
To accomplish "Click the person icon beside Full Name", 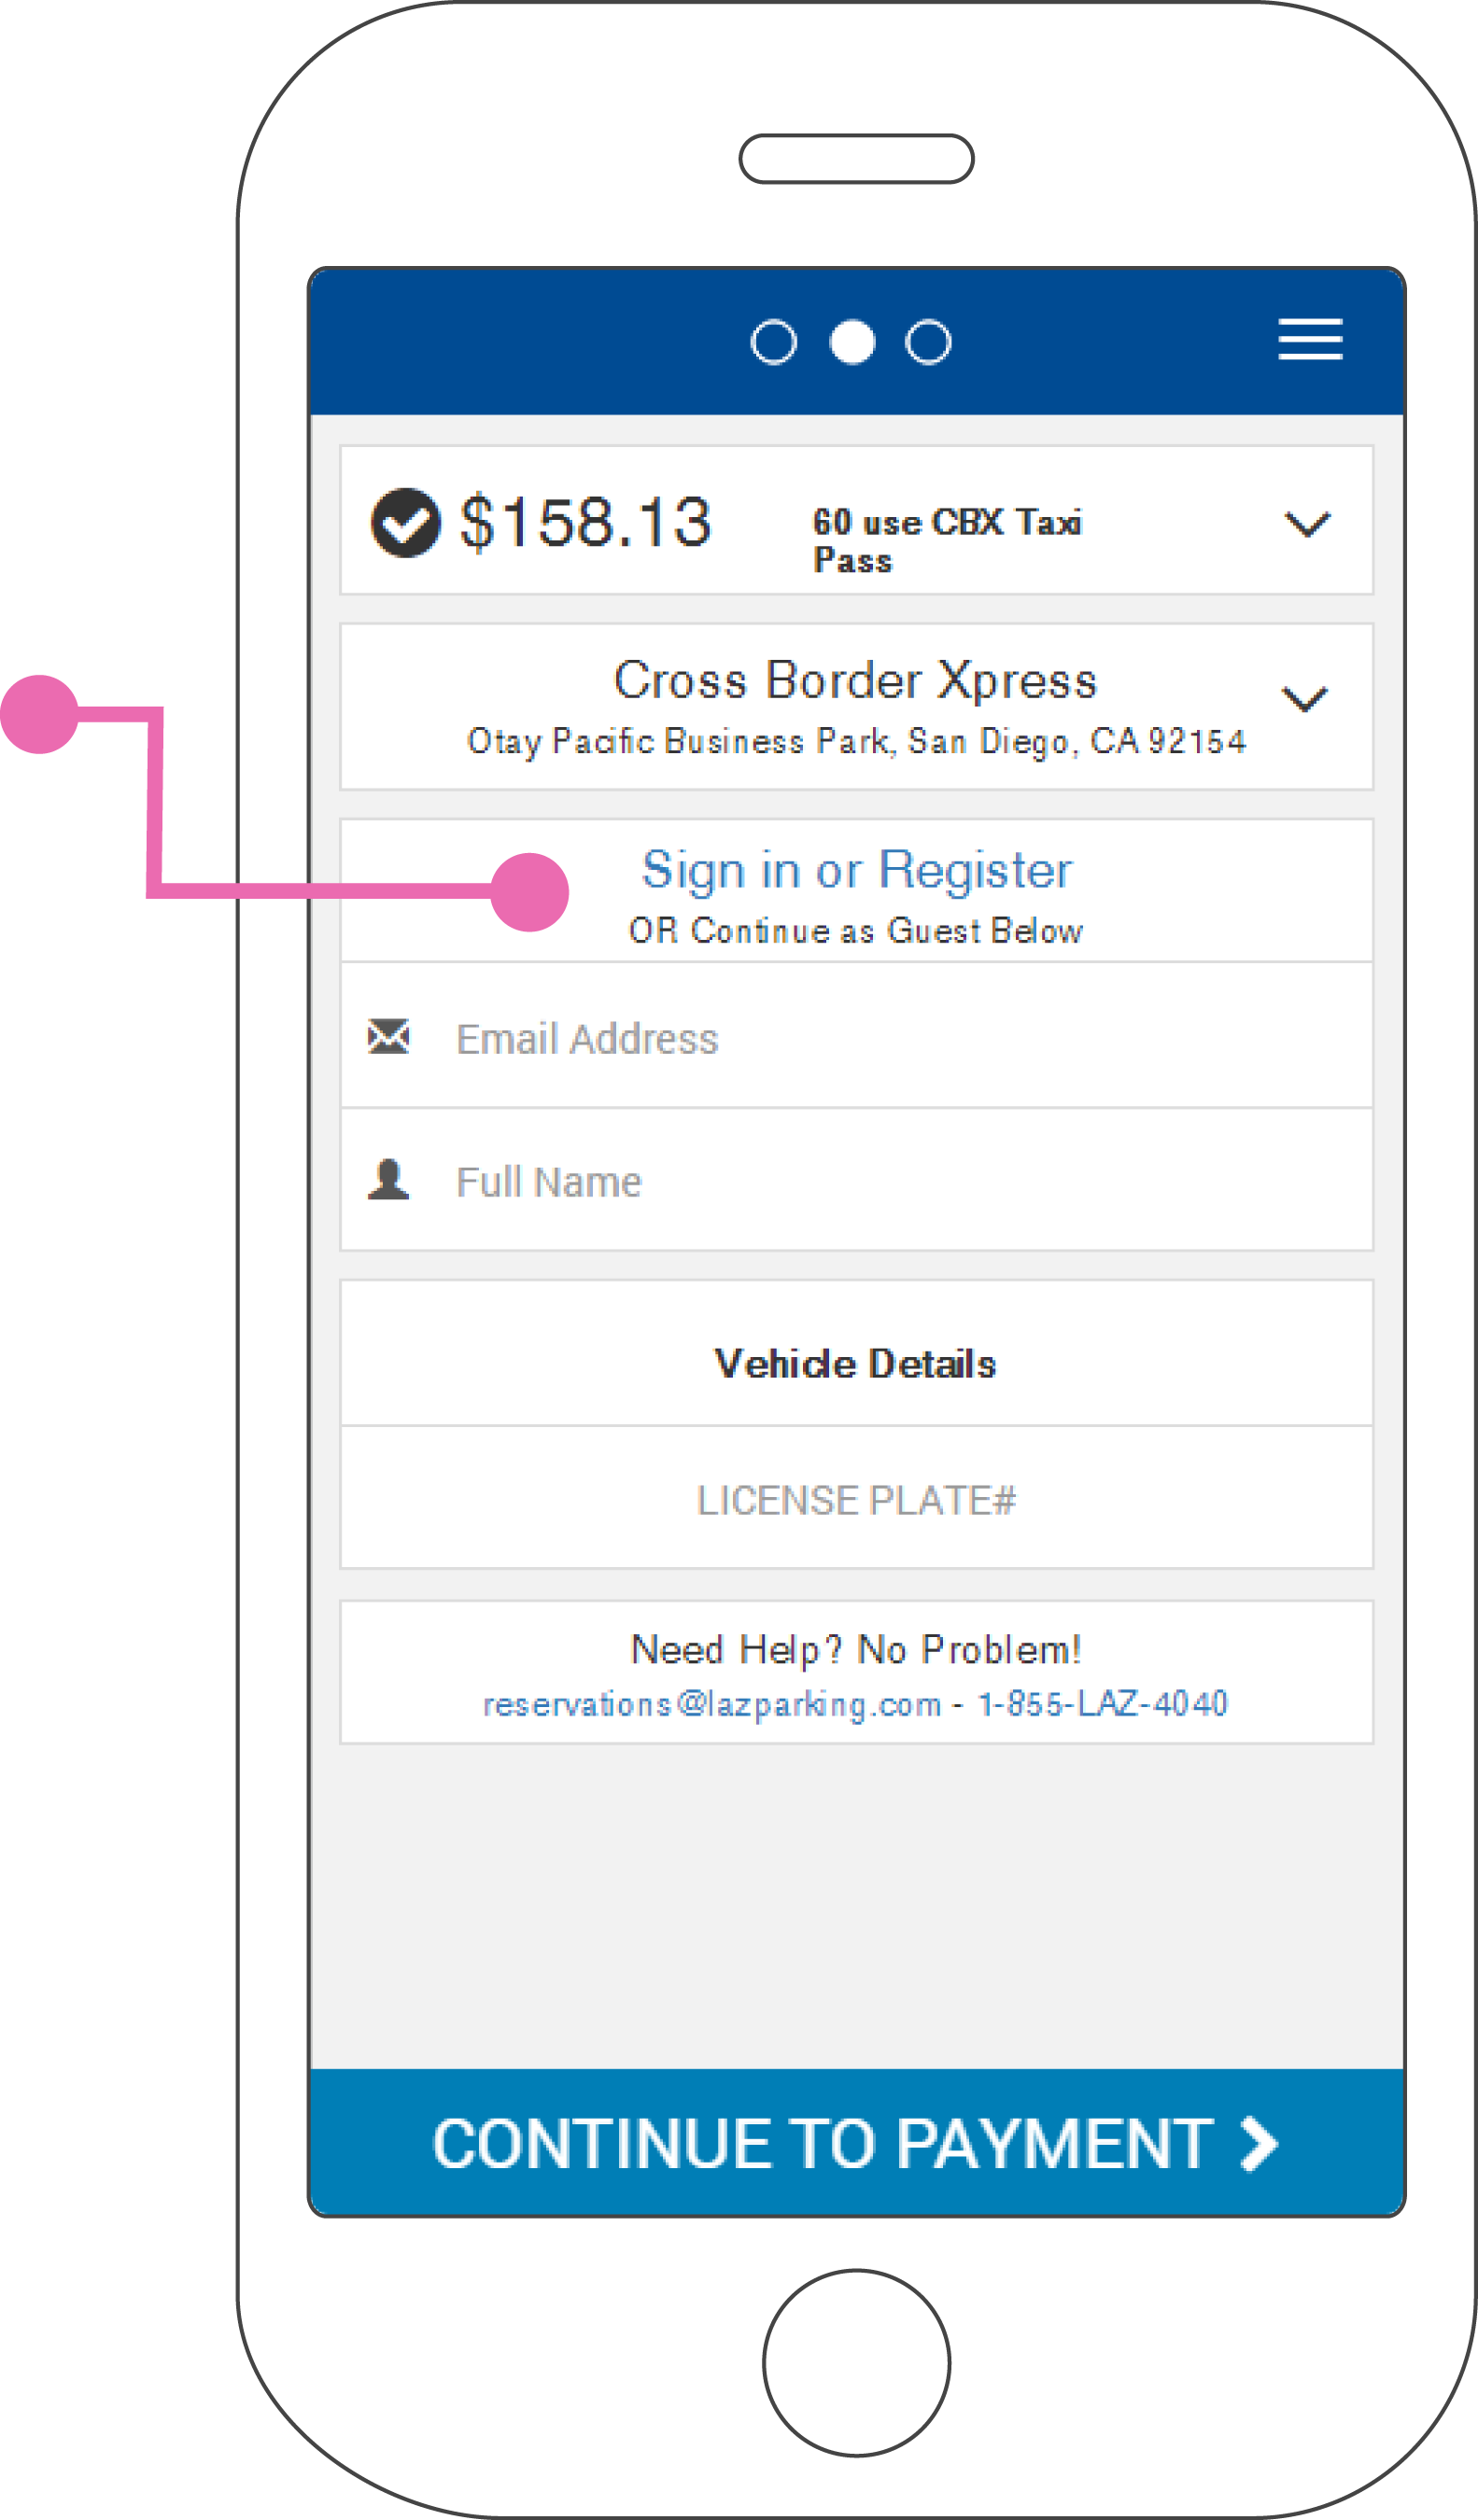I will click(x=388, y=1180).
